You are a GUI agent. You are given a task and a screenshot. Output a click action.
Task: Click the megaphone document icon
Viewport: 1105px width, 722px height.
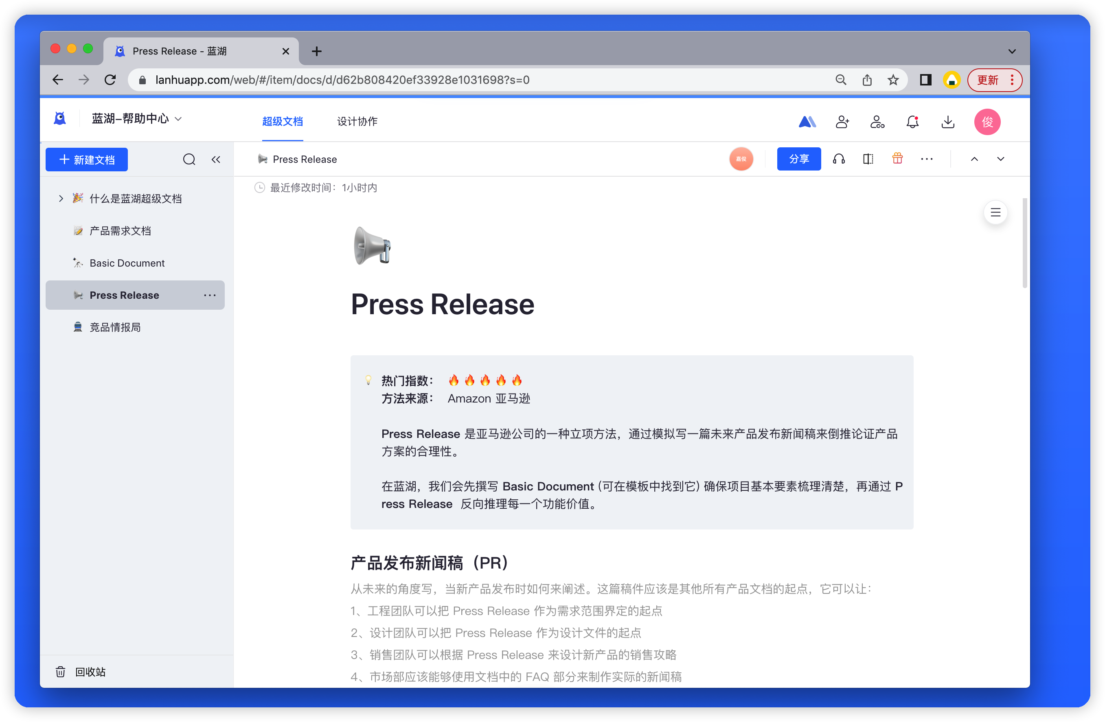coord(372,245)
